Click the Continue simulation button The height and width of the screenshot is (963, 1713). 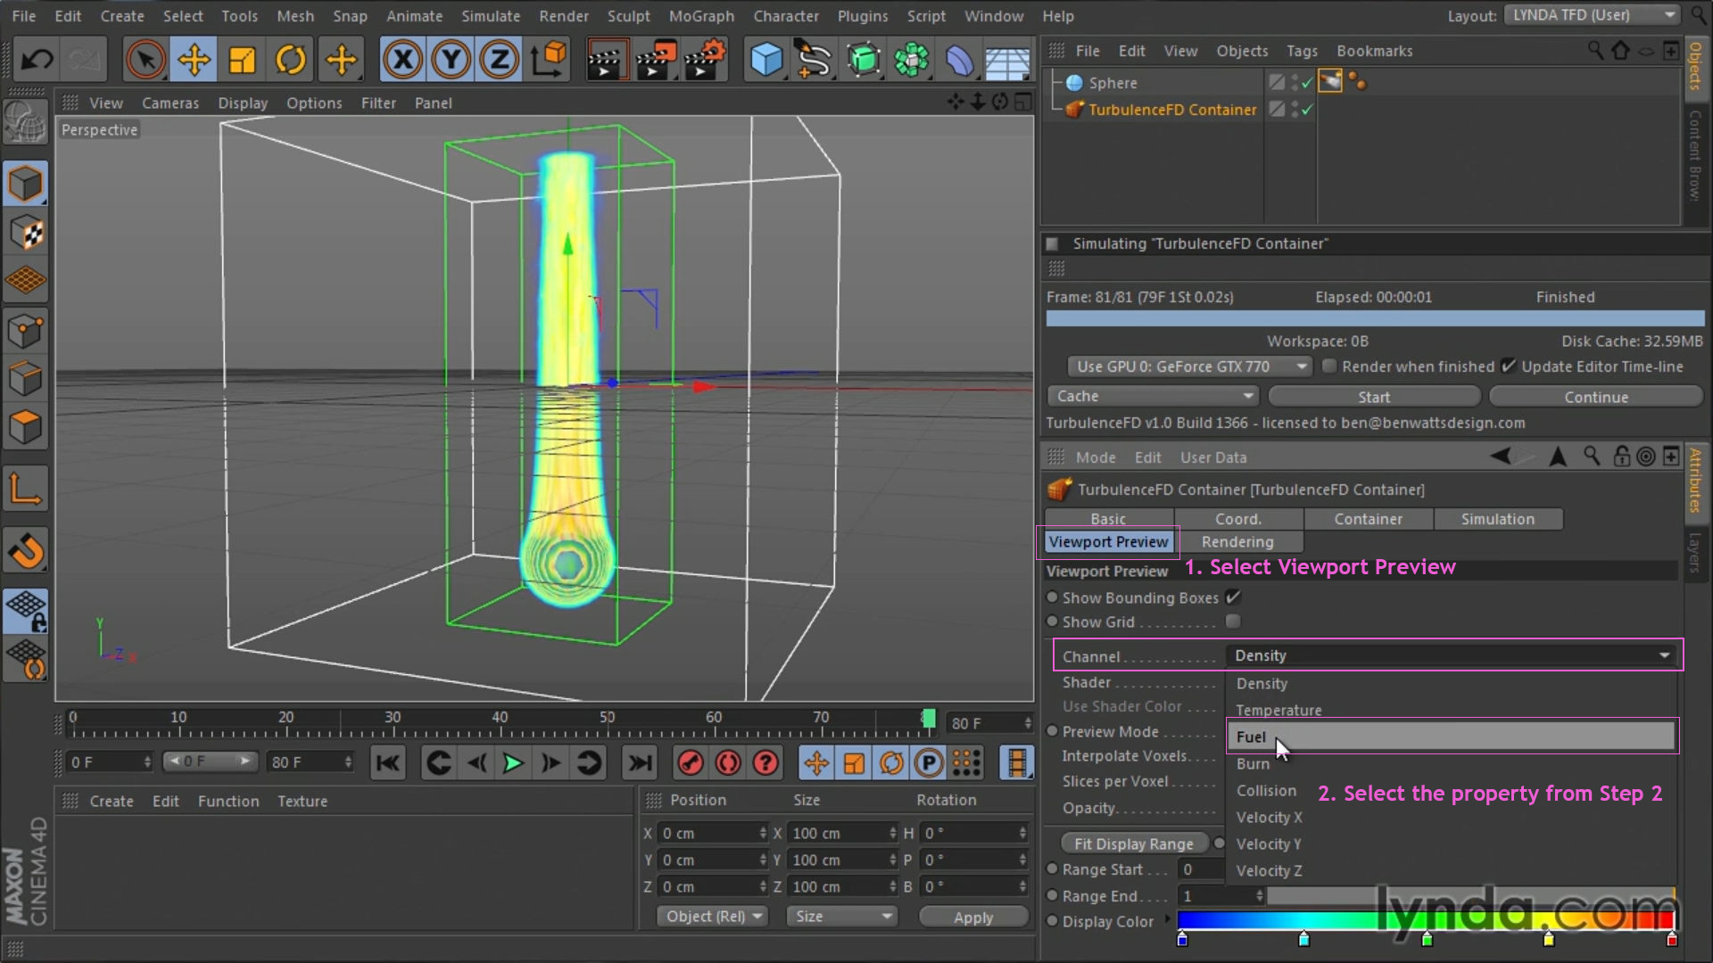[x=1595, y=397]
